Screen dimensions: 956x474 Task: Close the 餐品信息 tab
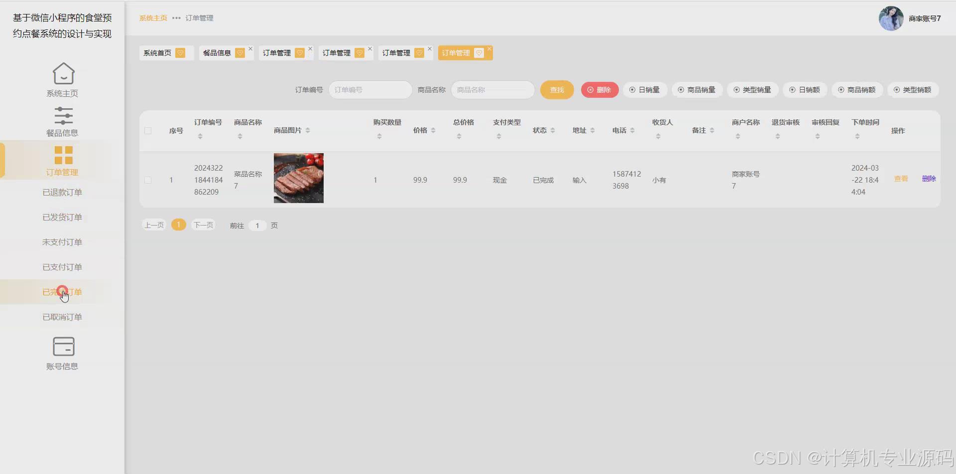pos(250,48)
